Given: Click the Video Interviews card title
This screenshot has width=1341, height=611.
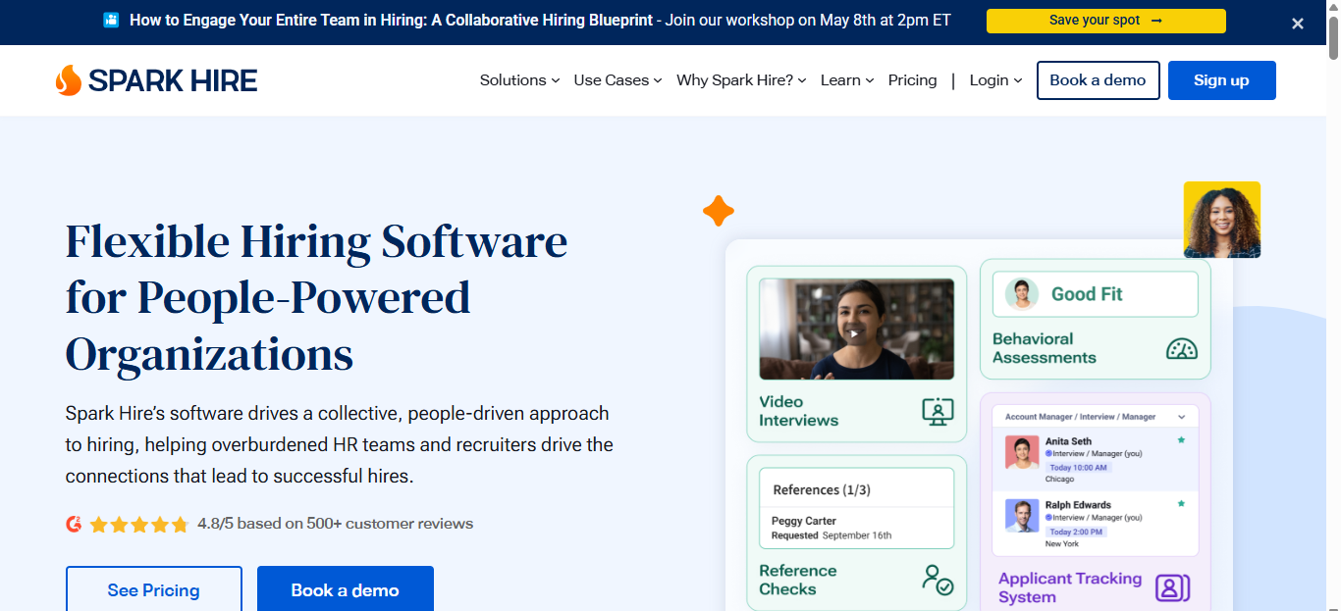Looking at the screenshot, I should point(798,411).
